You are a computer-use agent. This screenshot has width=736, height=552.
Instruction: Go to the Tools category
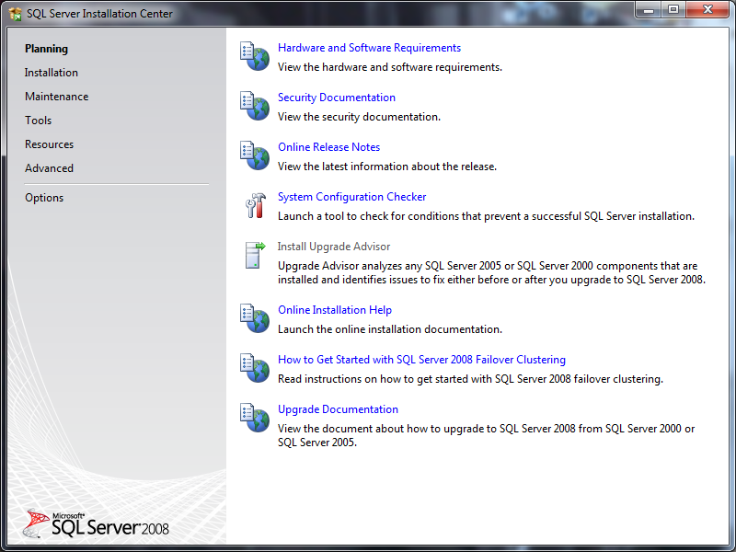tap(38, 121)
